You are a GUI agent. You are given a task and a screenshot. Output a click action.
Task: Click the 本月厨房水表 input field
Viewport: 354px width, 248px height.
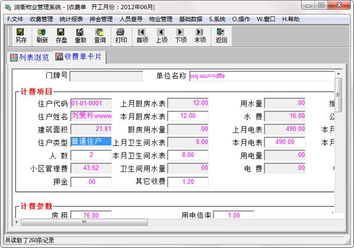(x=188, y=116)
